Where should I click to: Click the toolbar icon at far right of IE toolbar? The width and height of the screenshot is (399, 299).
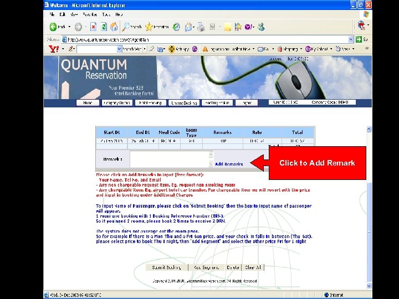[361, 25]
